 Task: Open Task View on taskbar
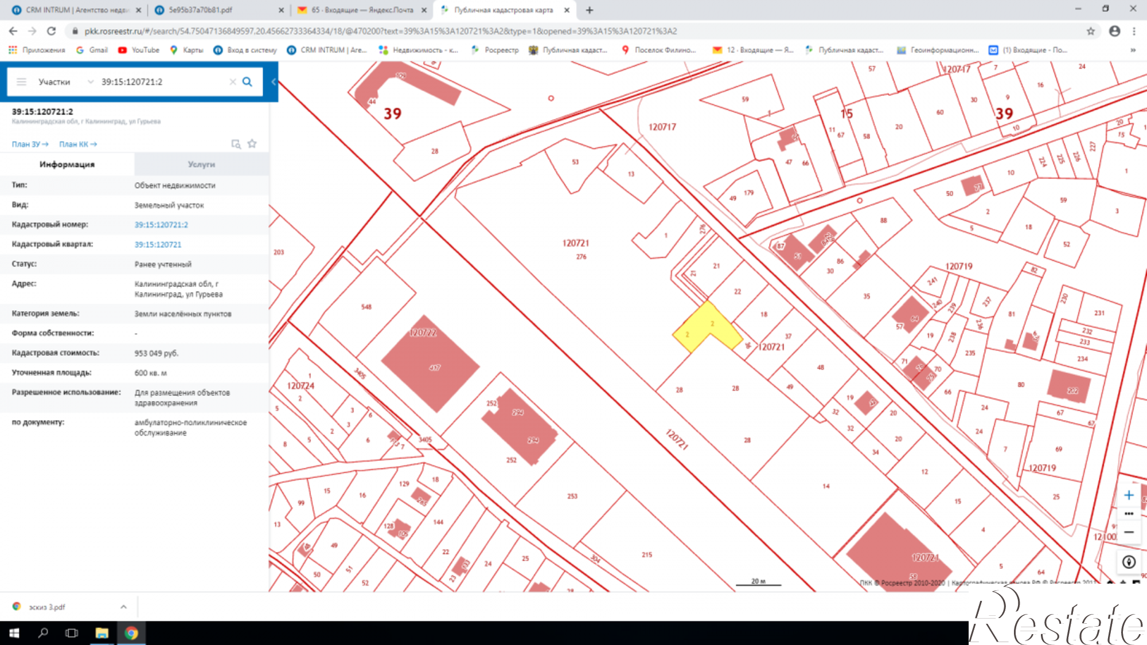click(x=72, y=633)
